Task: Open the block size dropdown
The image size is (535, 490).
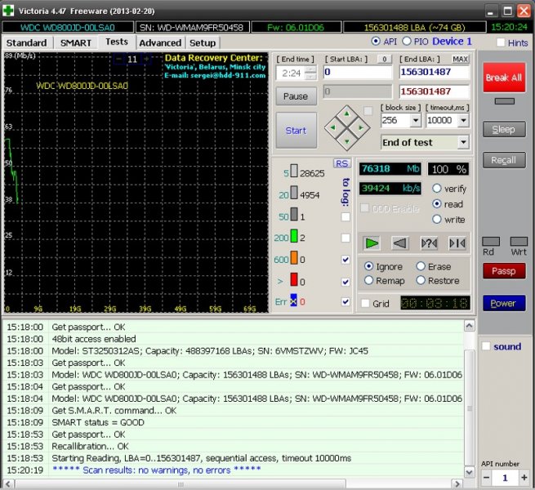Action: 416,120
